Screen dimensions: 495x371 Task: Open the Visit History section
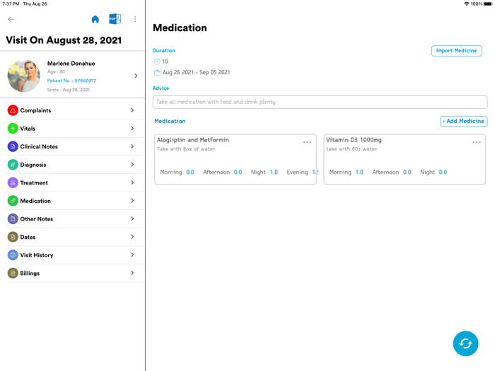coord(75,255)
